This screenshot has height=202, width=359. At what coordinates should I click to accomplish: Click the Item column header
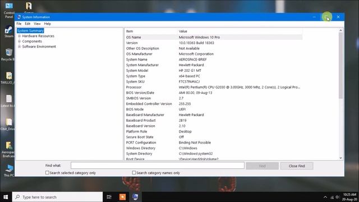[x=151, y=31]
